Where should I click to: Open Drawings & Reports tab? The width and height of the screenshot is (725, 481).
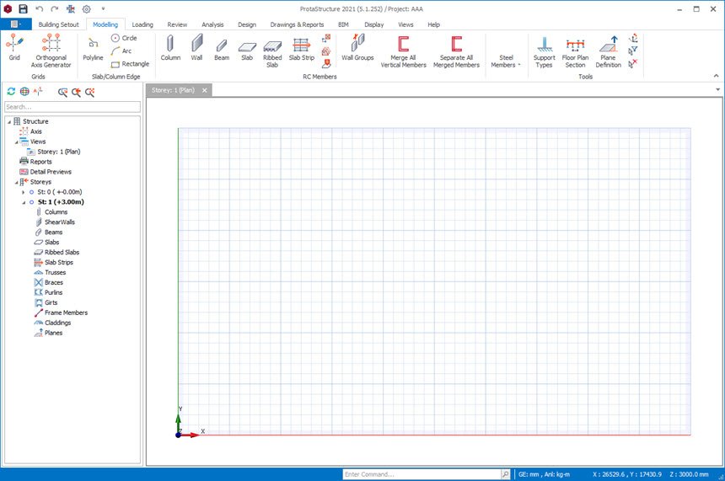point(297,24)
